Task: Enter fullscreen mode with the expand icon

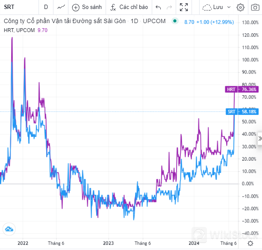Action: 184,7
